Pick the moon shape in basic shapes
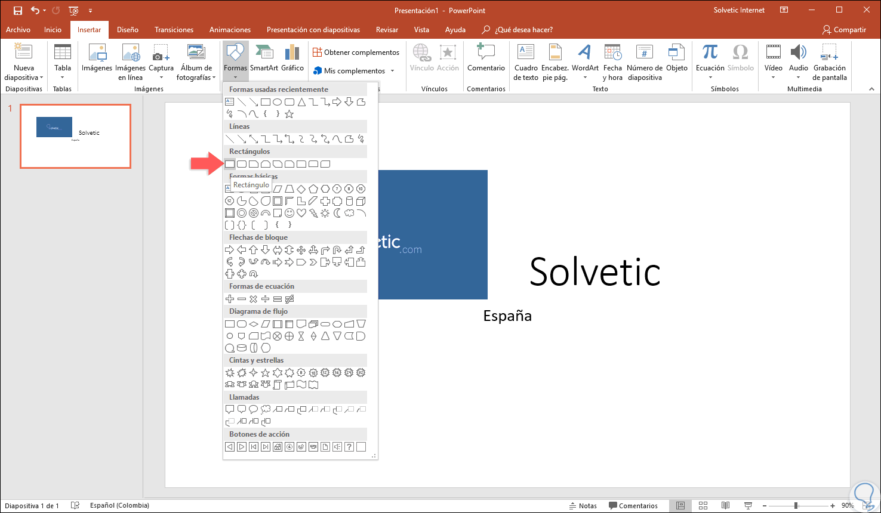Image resolution: width=881 pixels, height=513 pixels. (337, 213)
